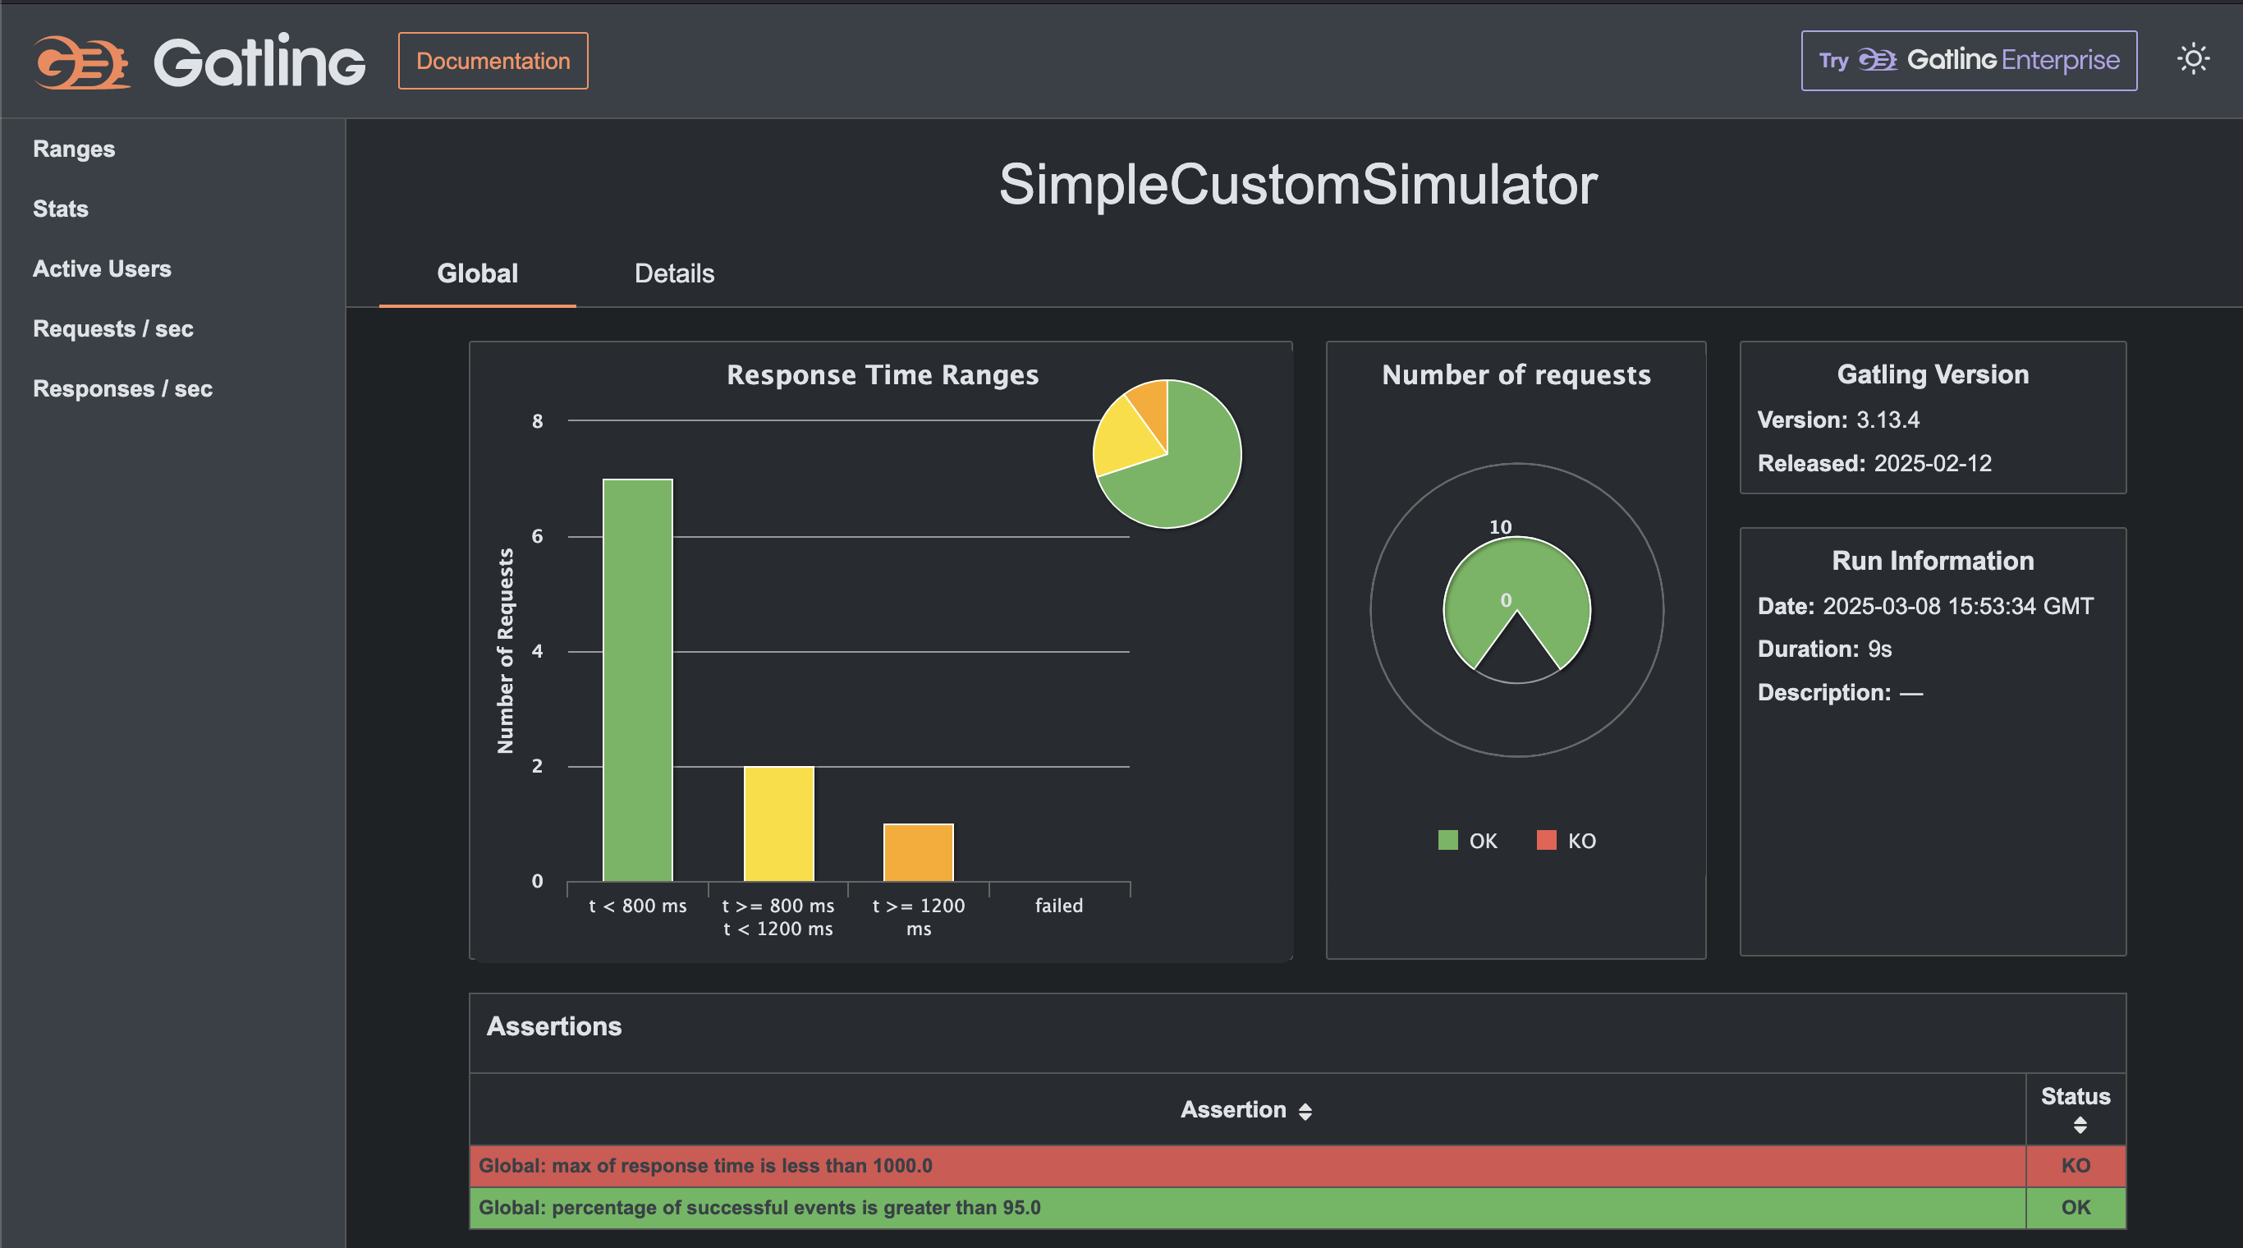
Task: Sort by Status column arrow
Action: point(2080,1125)
